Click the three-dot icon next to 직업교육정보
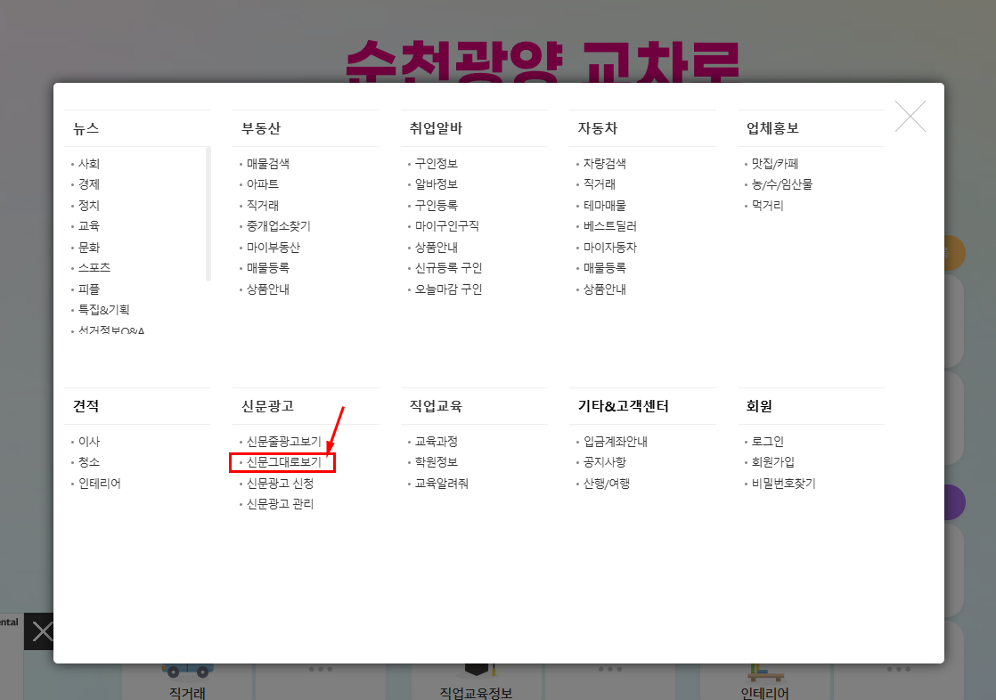Screen dimensions: 996x700 (x=609, y=671)
